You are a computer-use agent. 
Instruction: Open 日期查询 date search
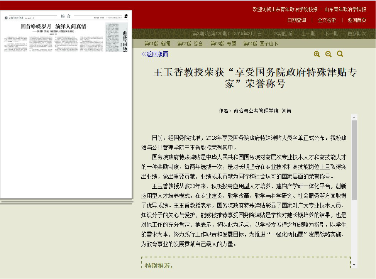[x=296, y=20]
